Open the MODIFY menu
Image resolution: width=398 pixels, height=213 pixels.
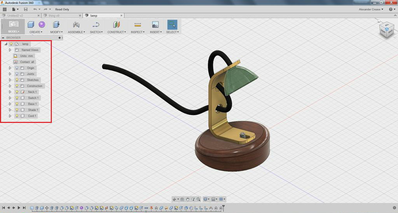pos(56,32)
